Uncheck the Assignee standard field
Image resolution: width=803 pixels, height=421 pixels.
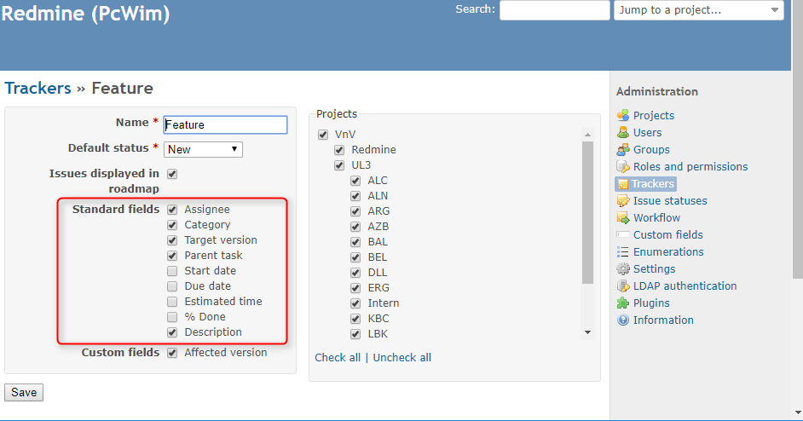(172, 210)
